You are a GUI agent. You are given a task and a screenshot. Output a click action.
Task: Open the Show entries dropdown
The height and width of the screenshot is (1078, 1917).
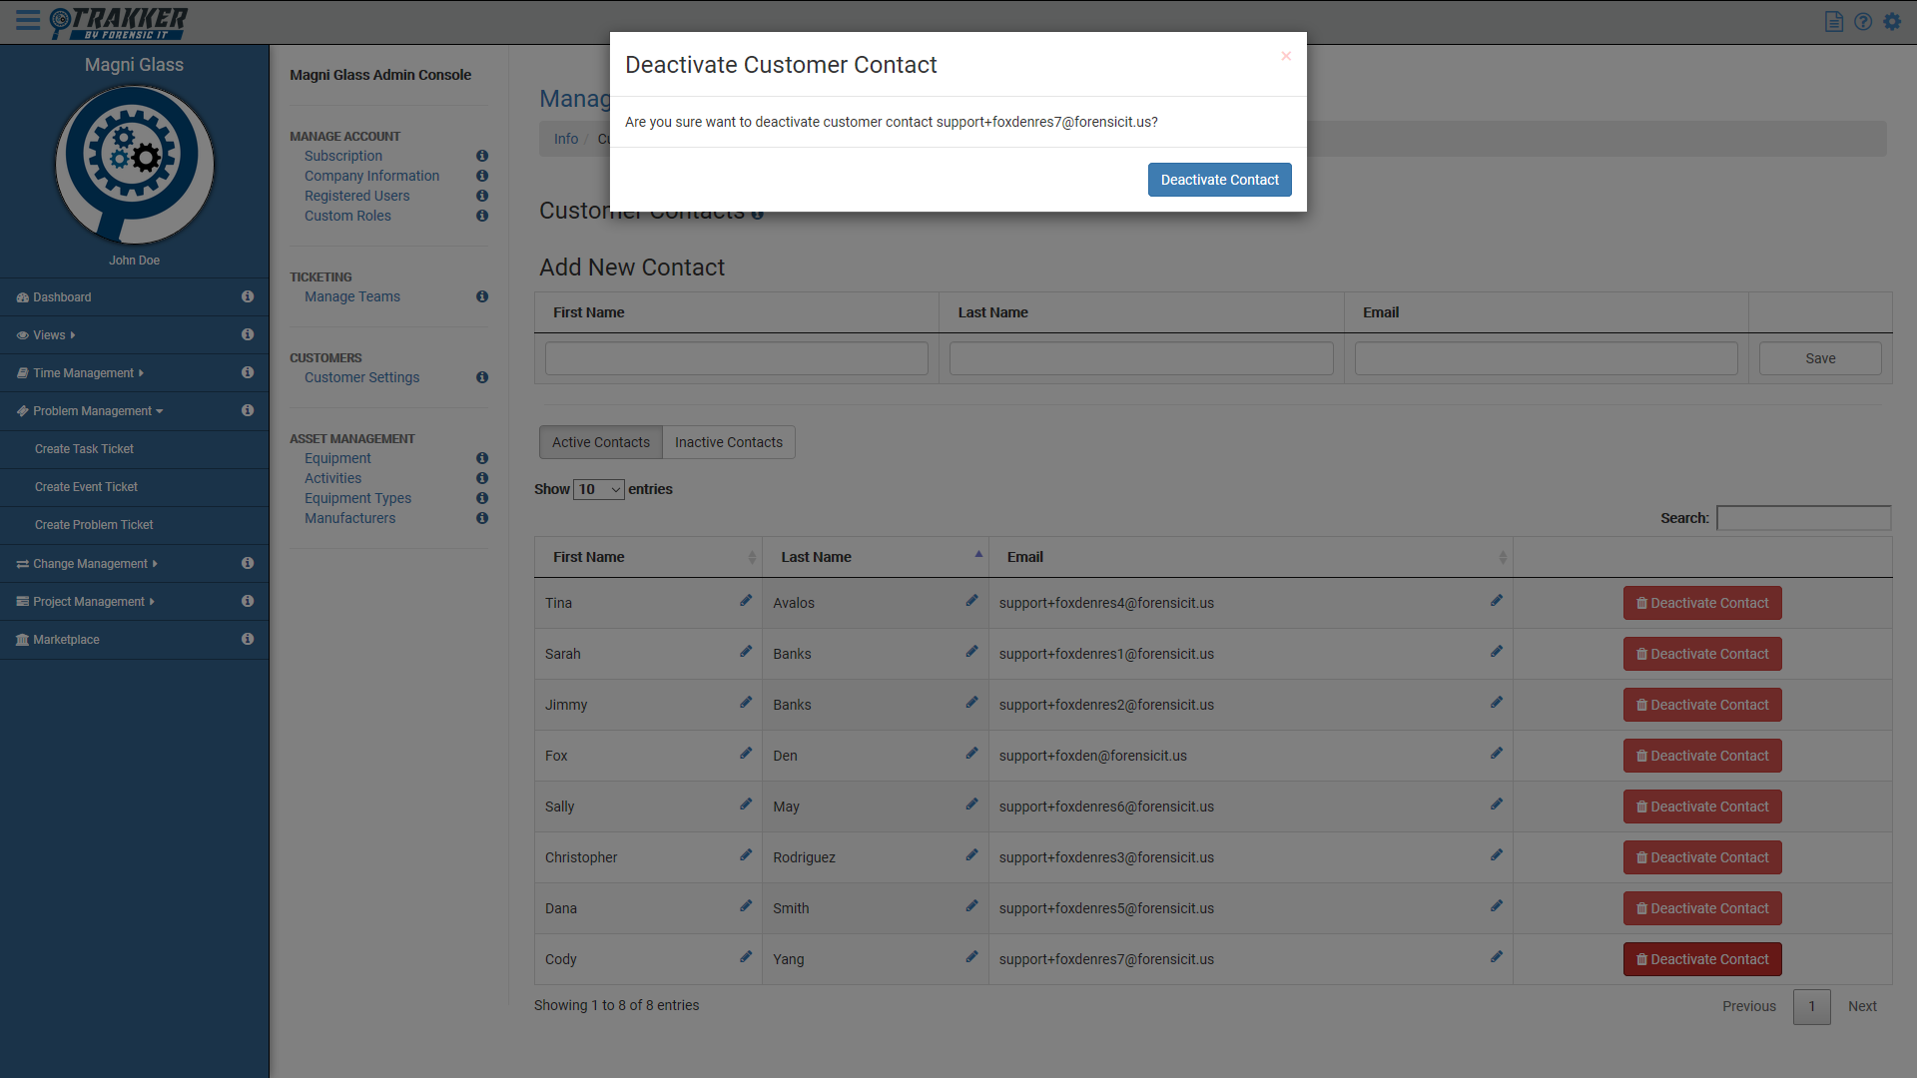[x=599, y=489]
